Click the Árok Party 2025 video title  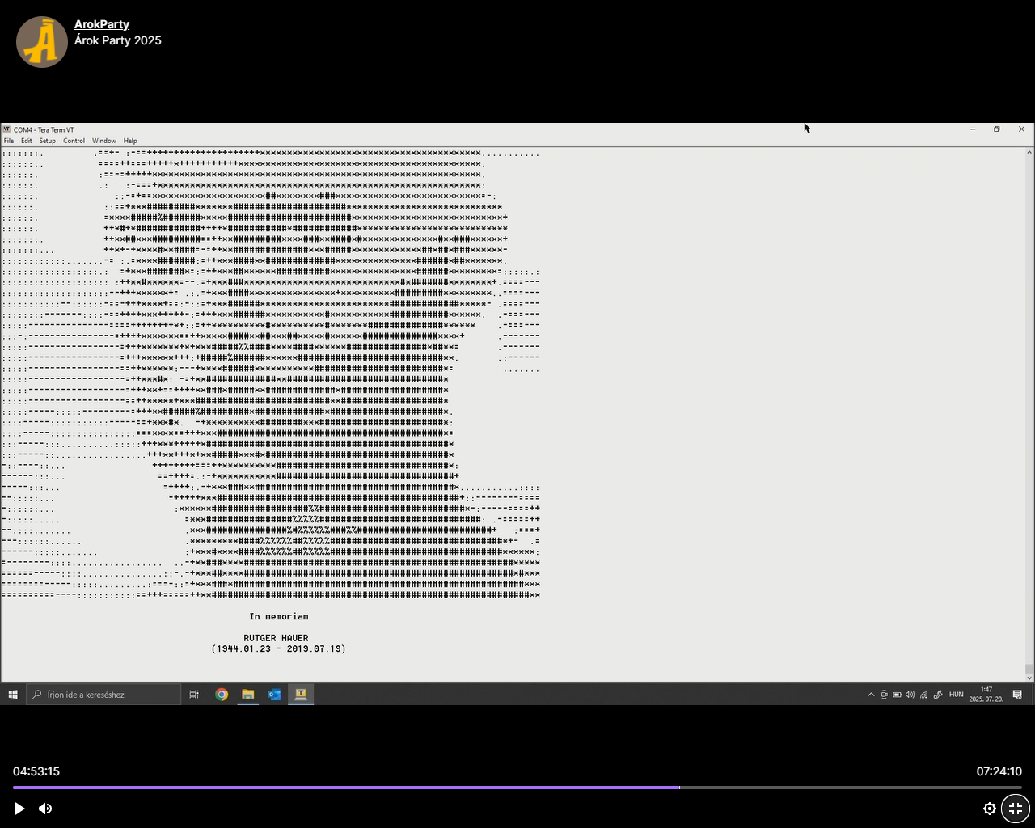click(118, 40)
